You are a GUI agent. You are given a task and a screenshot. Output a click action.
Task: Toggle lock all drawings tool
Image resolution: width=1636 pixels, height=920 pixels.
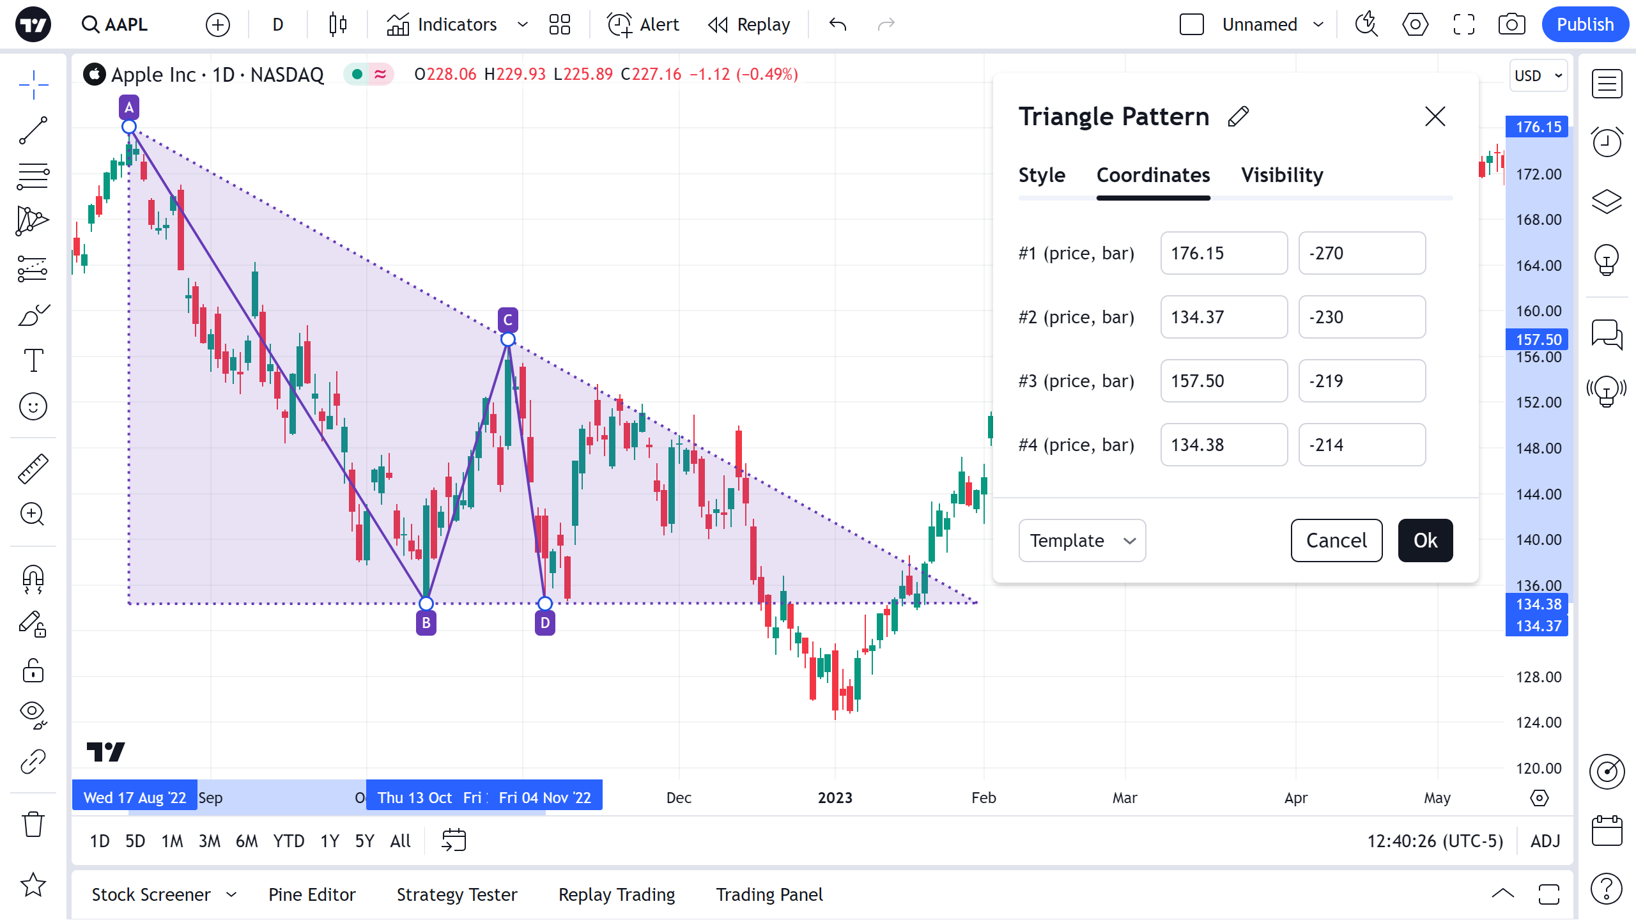(33, 671)
